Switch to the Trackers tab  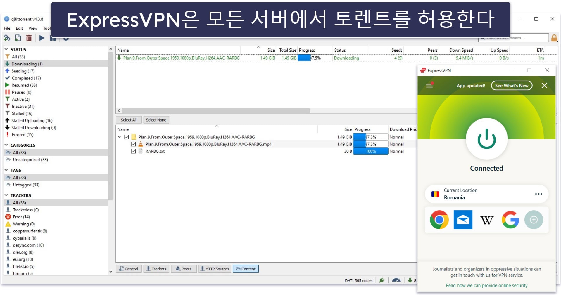(x=156, y=269)
